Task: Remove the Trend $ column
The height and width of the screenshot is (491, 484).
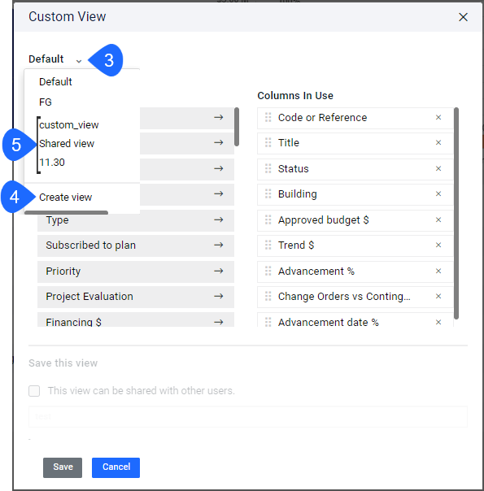Action: 438,245
